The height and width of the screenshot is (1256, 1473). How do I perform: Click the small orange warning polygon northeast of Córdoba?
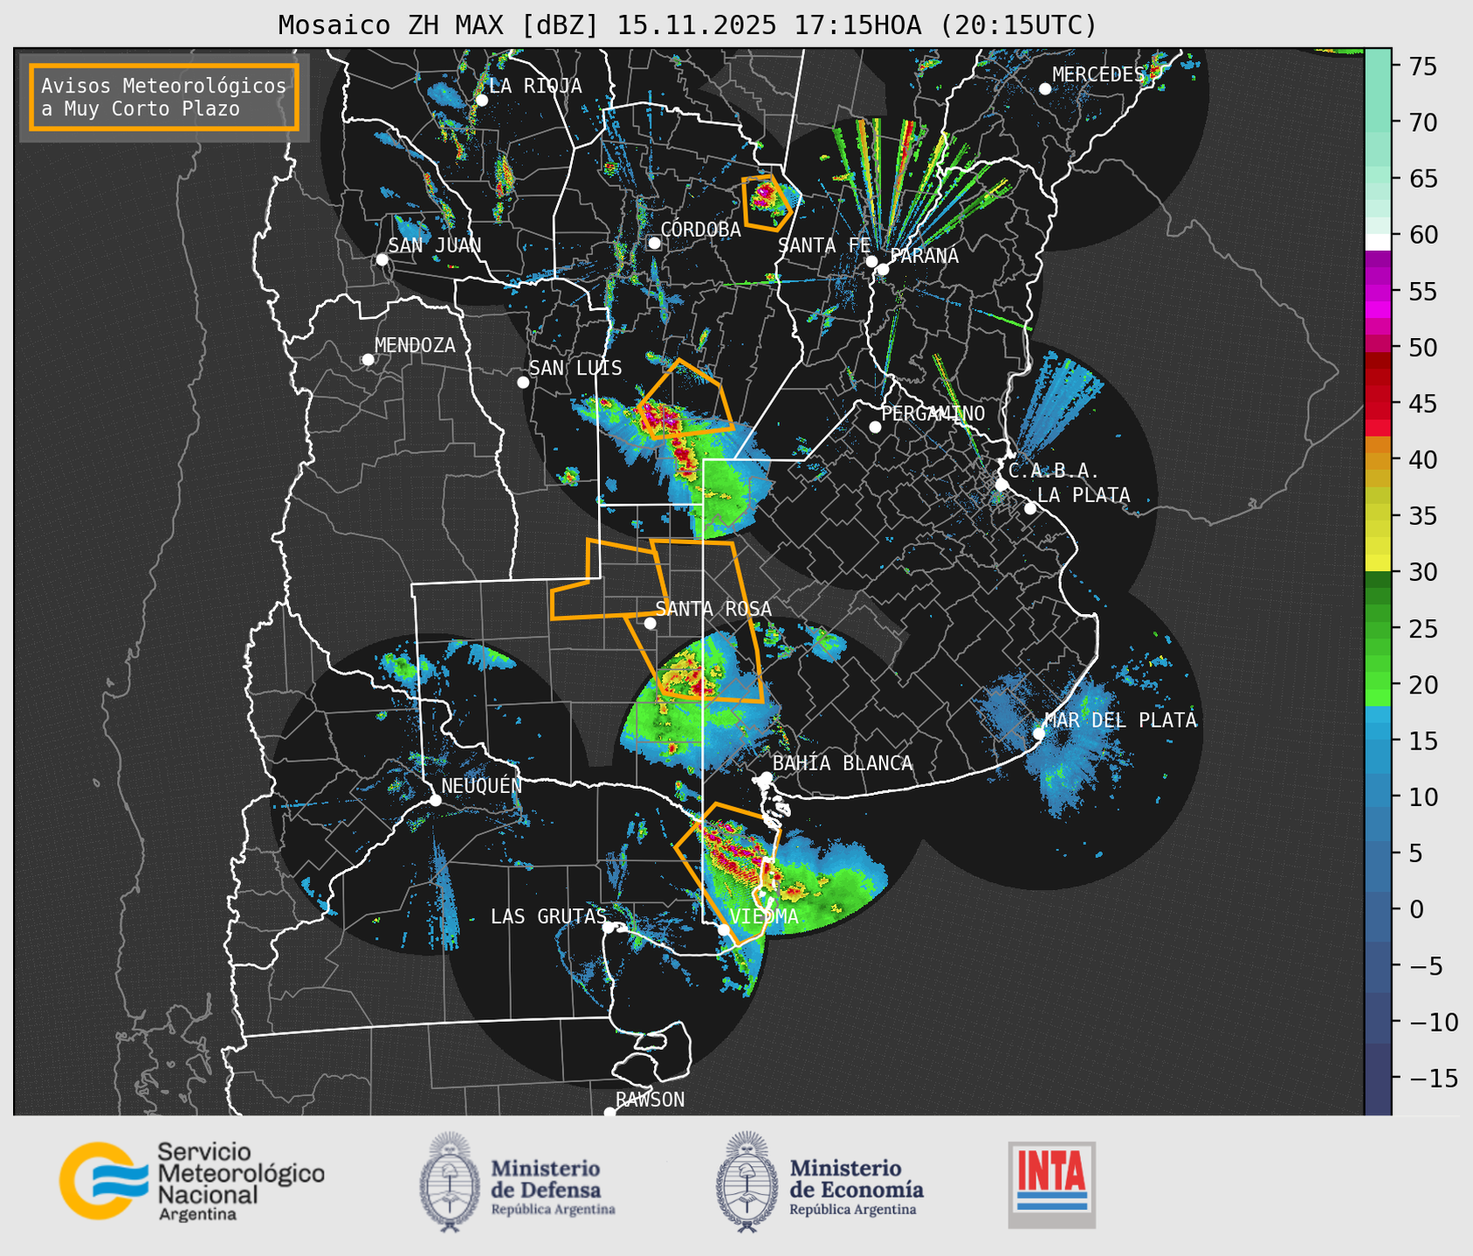coord(767,203)
